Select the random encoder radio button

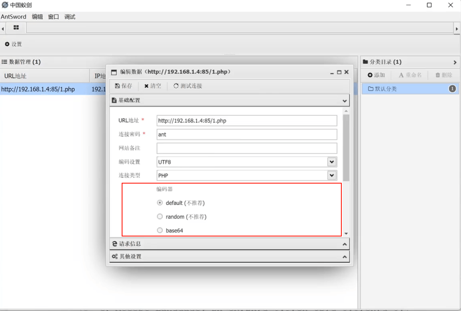(x=160, y=216)
